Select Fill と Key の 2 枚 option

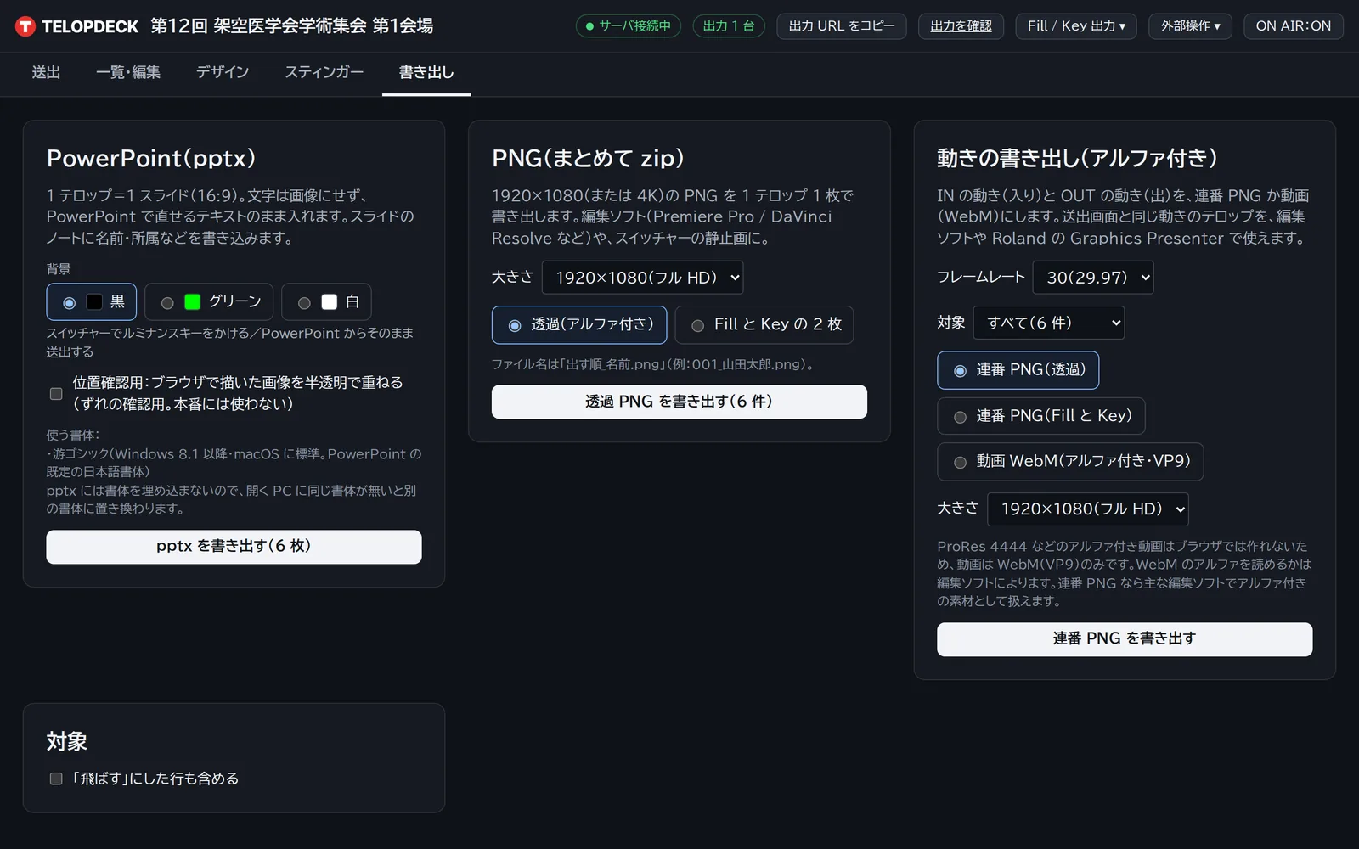click(x=764, y=325)
